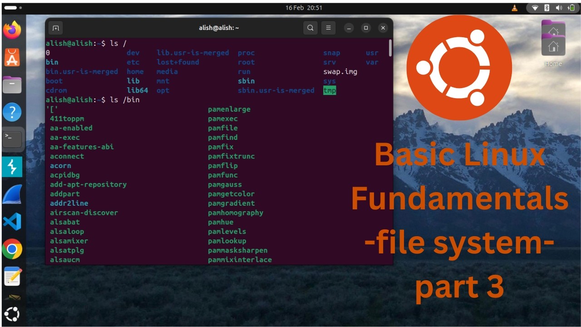The image size is (581, 327).
Task: Open the Wi-Fi indicator in the system tray
Action: (x=535, y=8)
